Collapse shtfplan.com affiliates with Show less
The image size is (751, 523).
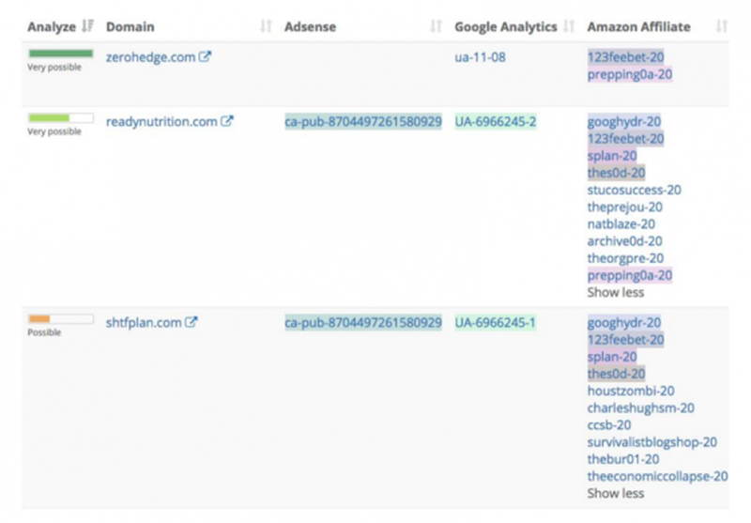point(616,493)
